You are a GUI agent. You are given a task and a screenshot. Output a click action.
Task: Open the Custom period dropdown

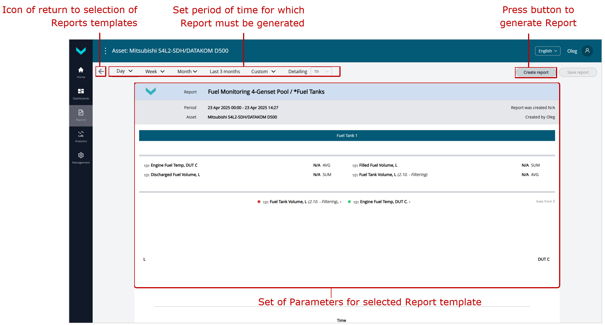point(263,71)
